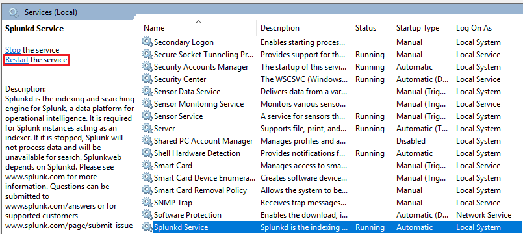Viewport: 523px width, 234px height.
Task: Select the highlighted Splunkd Service name
Action: (x=181, y=227)
